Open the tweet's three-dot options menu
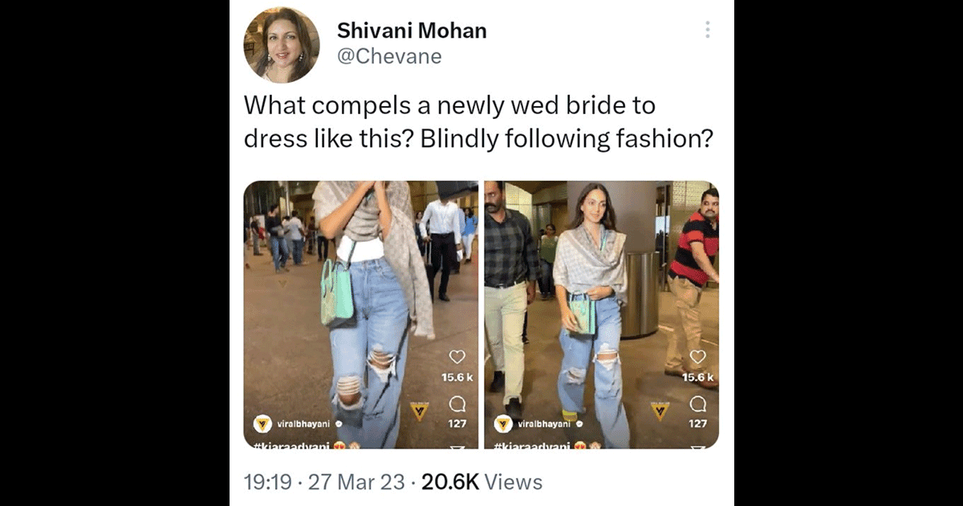The image size is (963, 506). [707, 30]
